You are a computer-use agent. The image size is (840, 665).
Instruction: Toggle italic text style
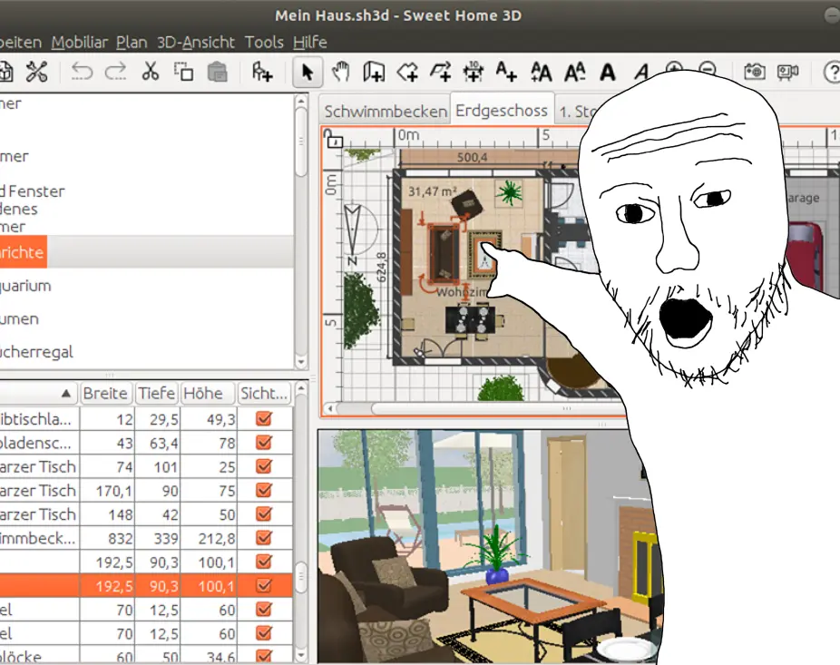(x=641, y=72)
